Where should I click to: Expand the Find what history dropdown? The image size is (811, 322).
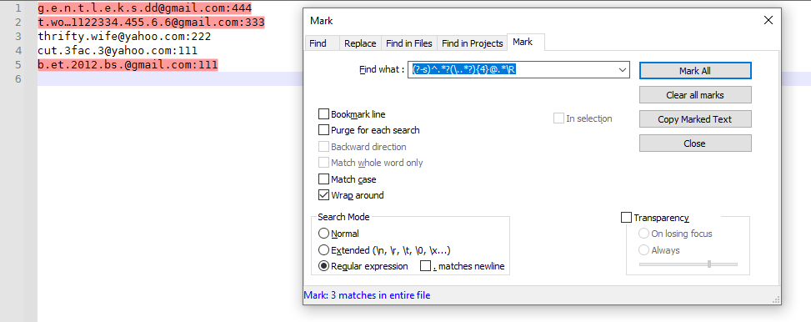(x=623, y=70)
